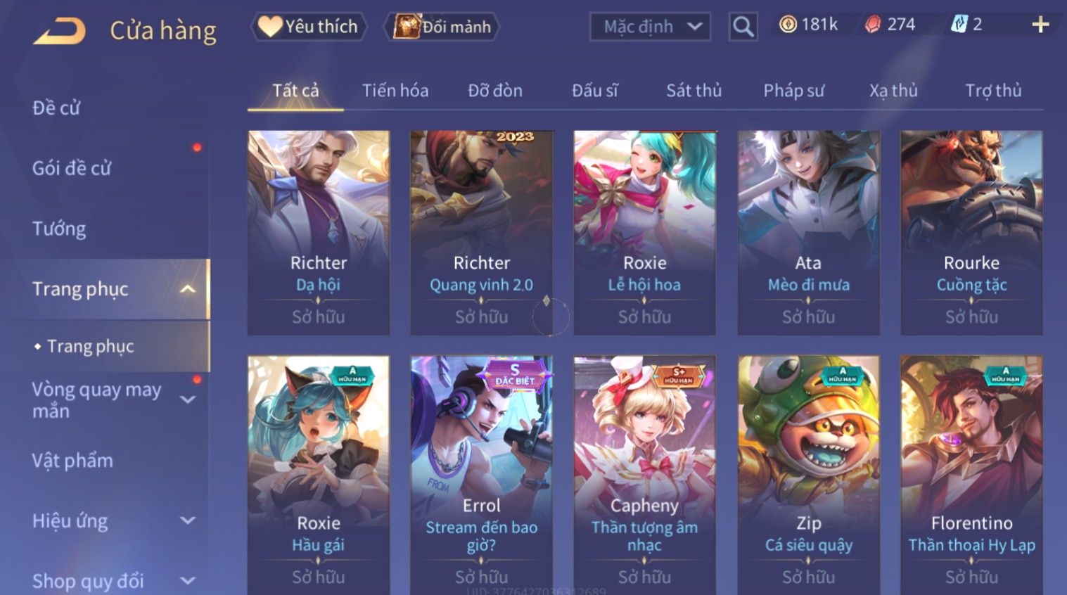This screenshot has width=1067, height=595.
Task: Expand the Hiệu ứng sidebar section
Action: click(x=188, y=520)
